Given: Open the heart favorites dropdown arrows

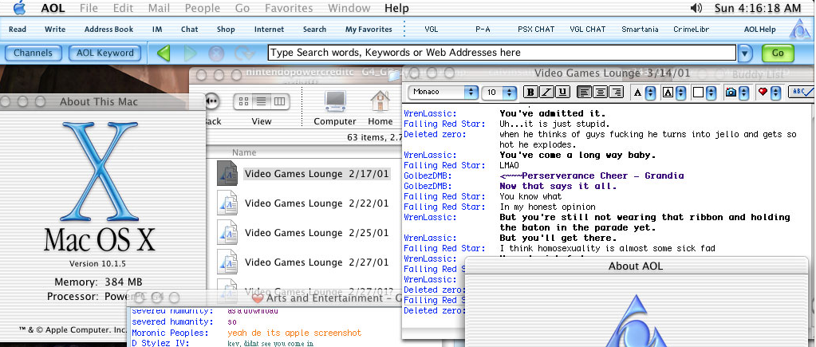Looking at the screenshot, I should pyautogui.click(x=776, y=93).
